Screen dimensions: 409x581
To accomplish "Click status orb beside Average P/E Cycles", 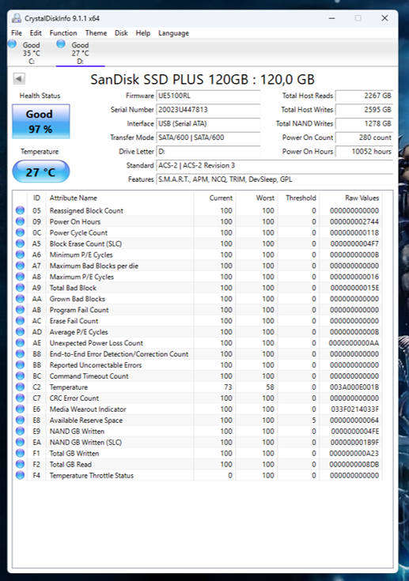I will (x=21, y=332).
